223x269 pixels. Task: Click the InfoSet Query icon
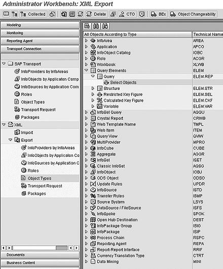coord(93,112)
